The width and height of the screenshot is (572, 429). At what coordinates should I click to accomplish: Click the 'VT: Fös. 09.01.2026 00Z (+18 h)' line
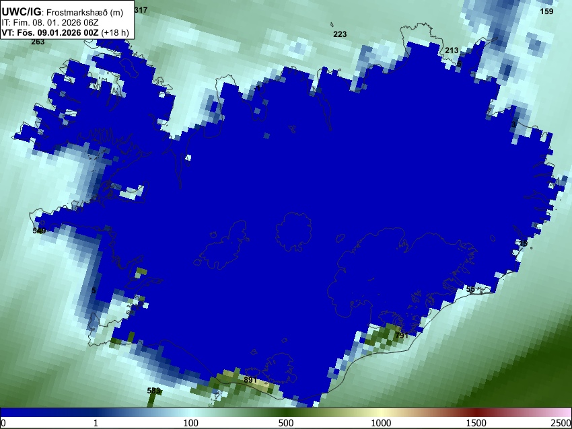pos(65,32)
